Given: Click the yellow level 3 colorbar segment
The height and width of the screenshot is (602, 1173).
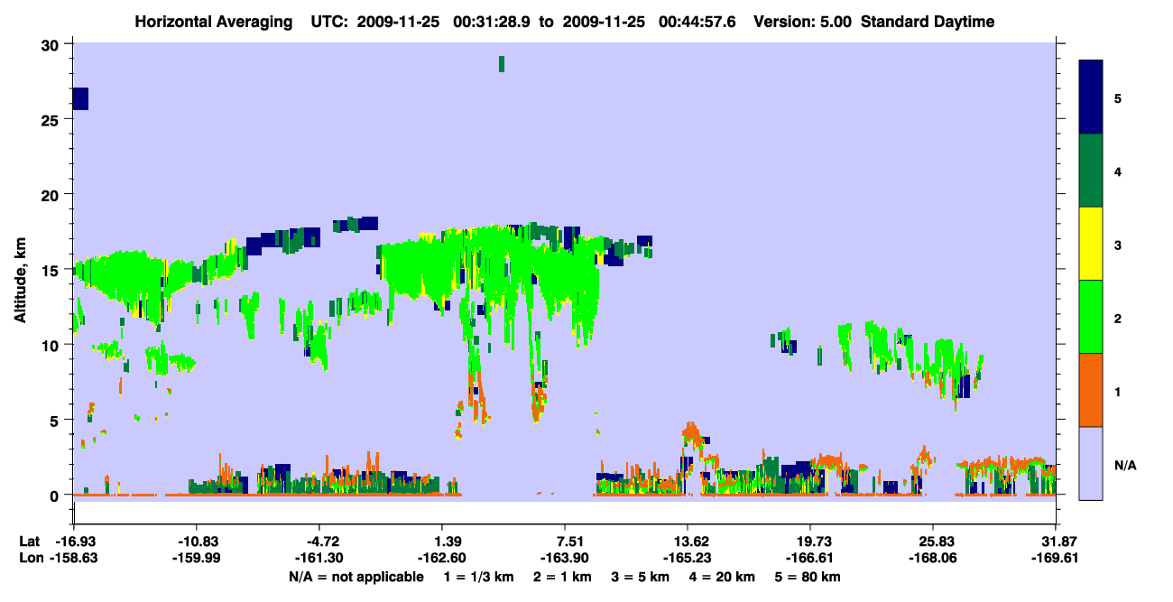Looking at the screenshot, I should (x=1091, y=244).
